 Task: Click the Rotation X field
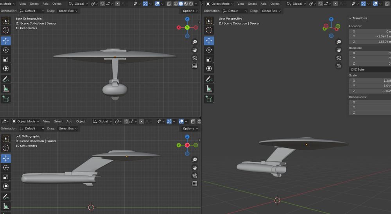coord(370,53)
